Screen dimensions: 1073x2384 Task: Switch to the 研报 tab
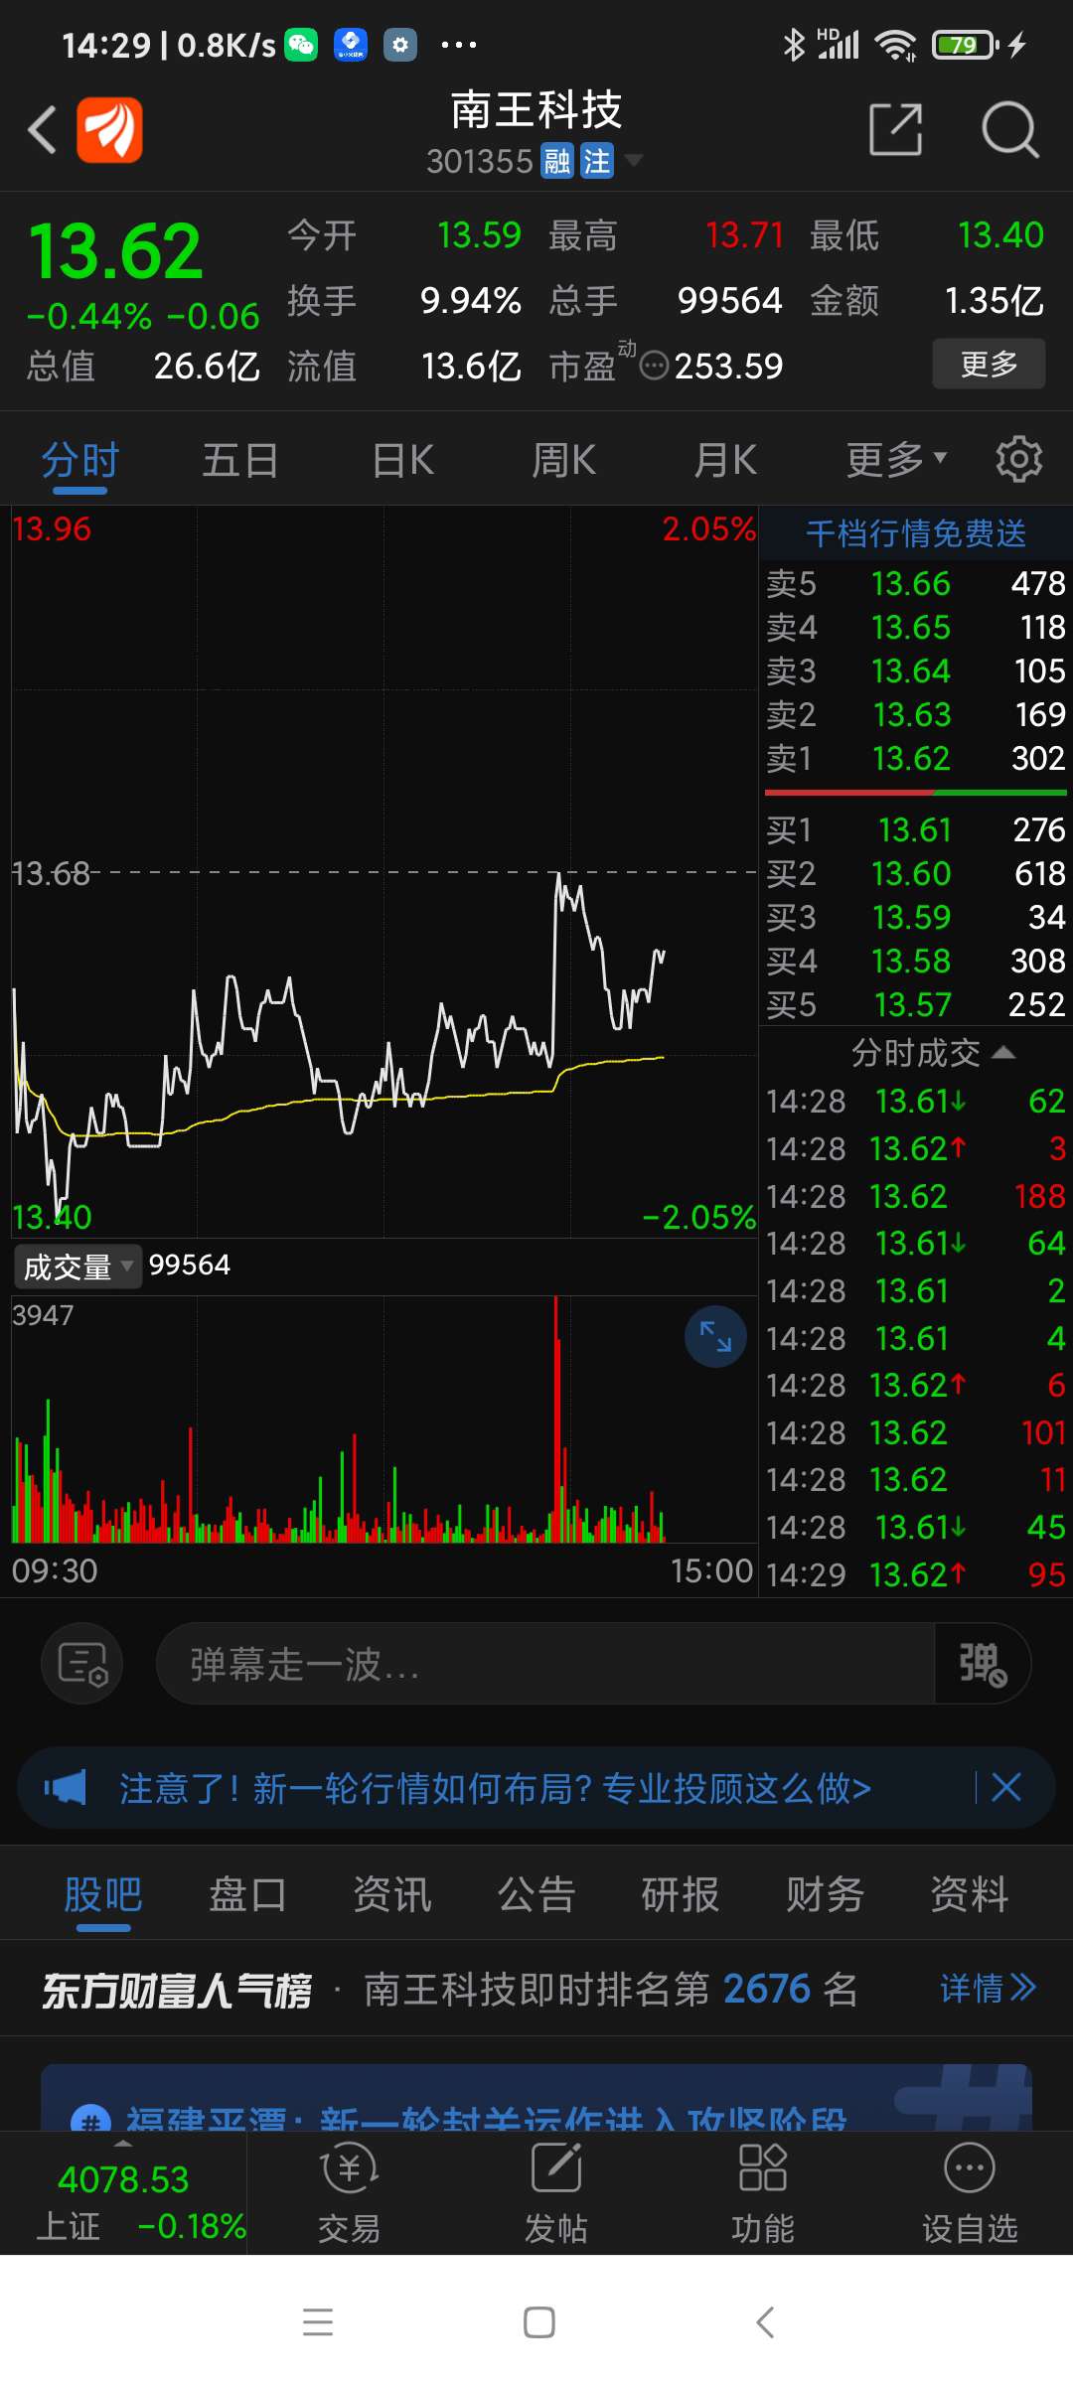coord(681,1894)
